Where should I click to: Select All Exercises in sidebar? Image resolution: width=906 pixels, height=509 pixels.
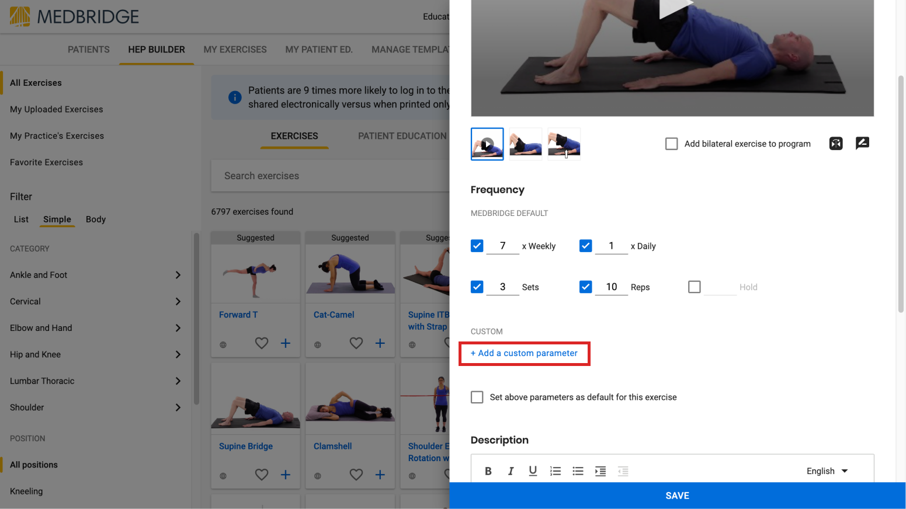pos(36,83)
